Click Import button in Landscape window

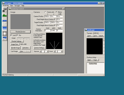[x=101, y=36]
